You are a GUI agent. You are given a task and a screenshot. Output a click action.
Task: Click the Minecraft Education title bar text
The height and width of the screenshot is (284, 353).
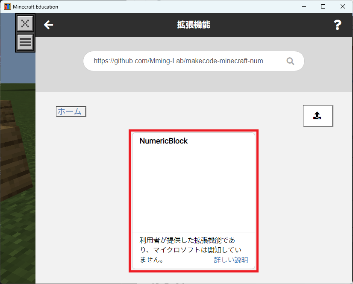35,7
